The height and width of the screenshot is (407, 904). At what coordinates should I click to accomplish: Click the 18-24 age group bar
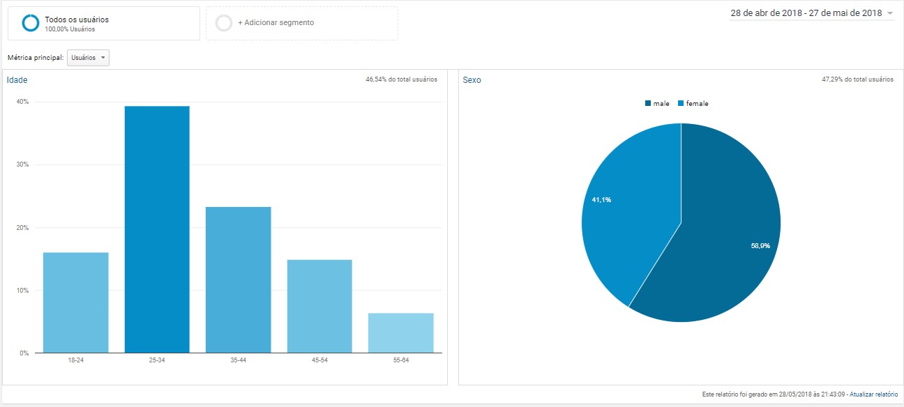click(75, 302)
